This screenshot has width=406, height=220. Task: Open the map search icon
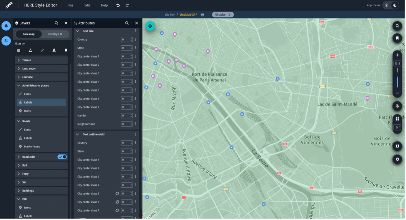(397, 26)
